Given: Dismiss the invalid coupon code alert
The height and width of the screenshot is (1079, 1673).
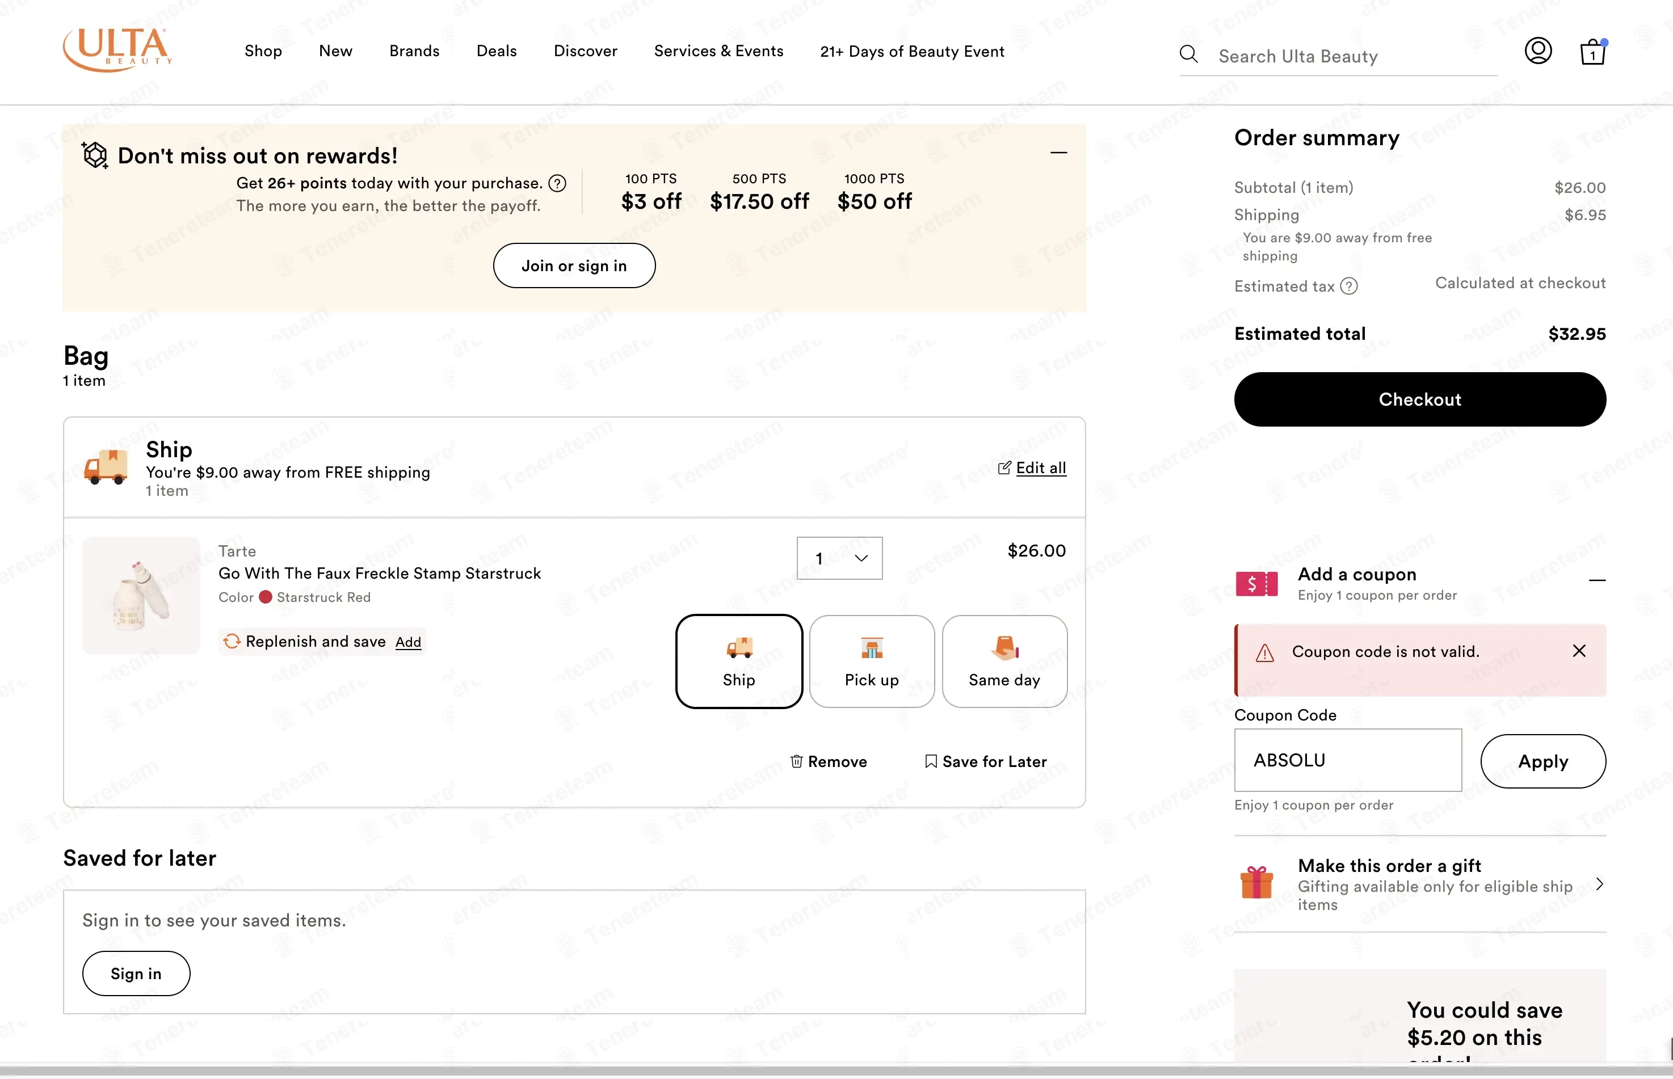Looking at the screenshot, I should tap(1579, 651).
